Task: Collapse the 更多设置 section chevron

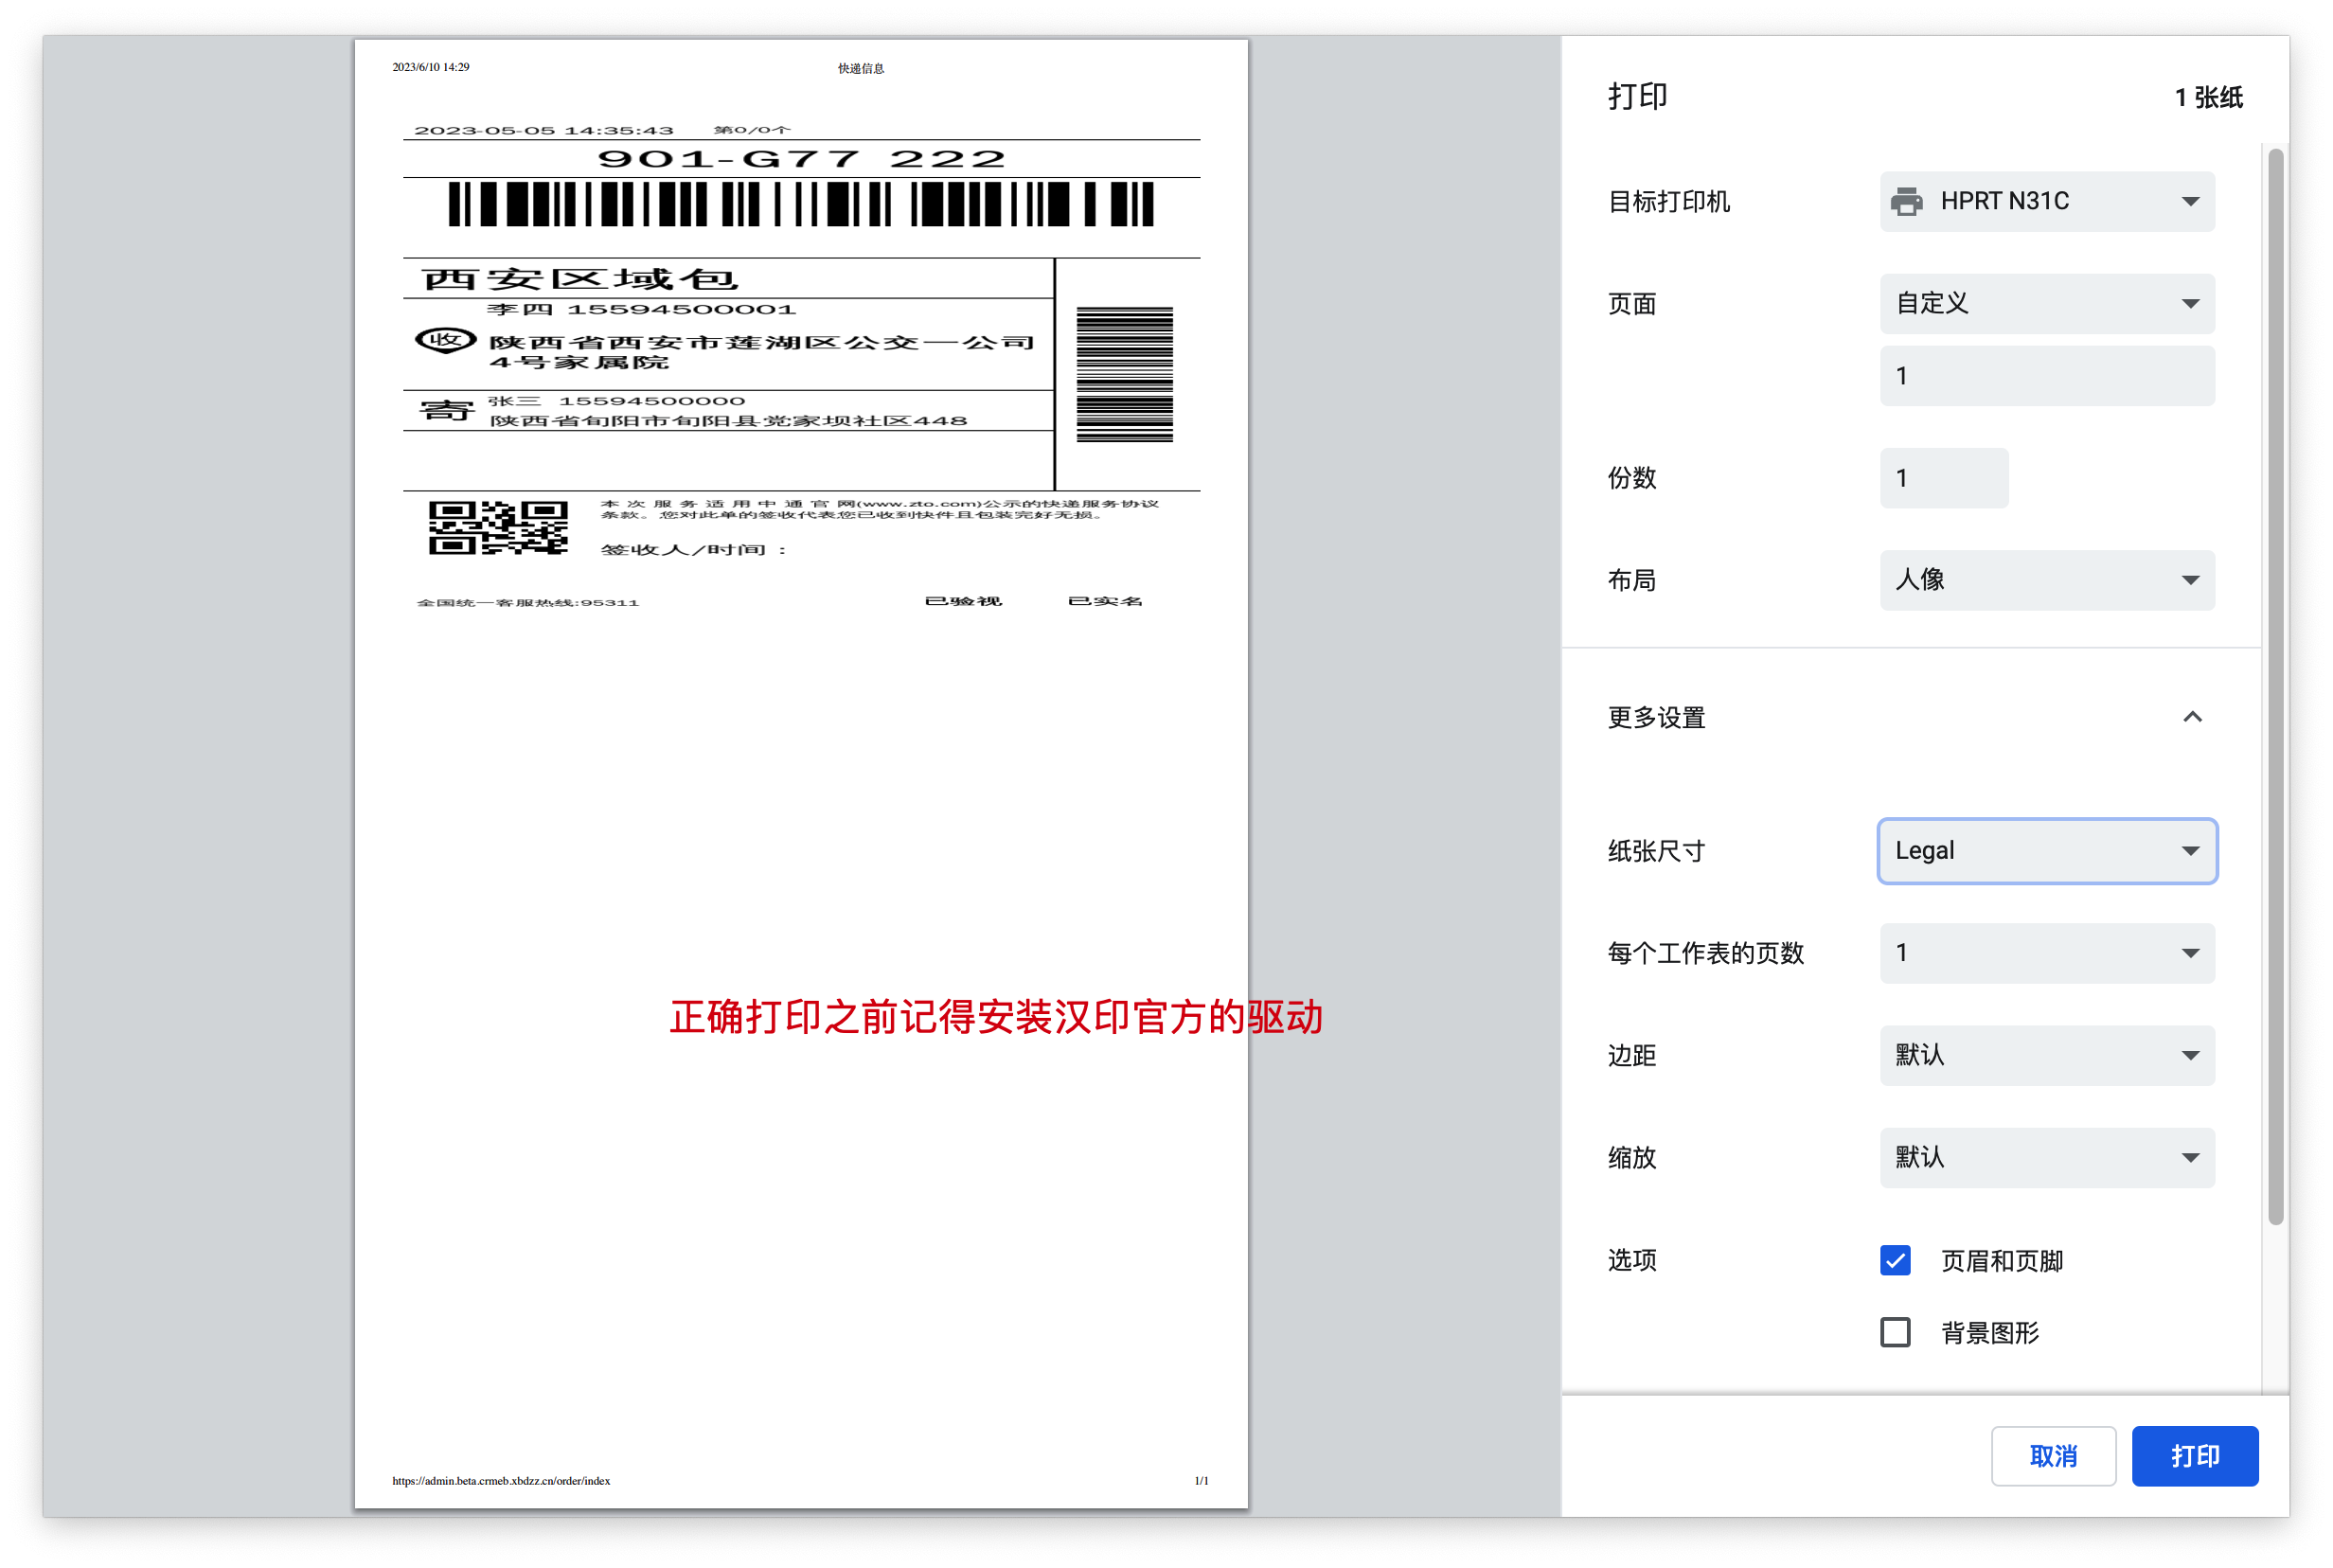Action: [2191, 717]
